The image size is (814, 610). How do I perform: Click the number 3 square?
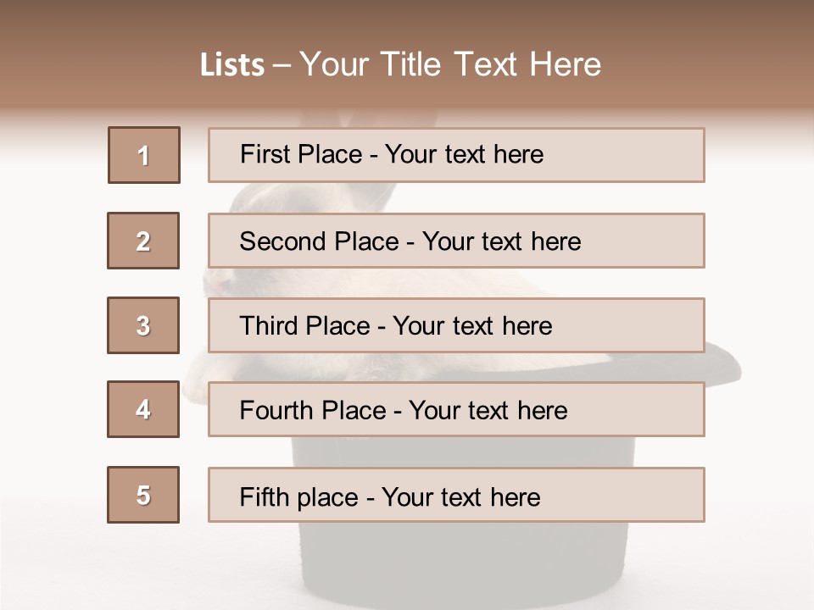143,325
